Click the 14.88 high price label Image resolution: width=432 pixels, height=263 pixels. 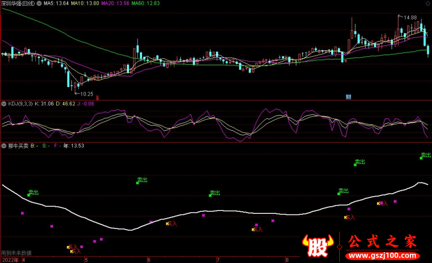[410, 17]
